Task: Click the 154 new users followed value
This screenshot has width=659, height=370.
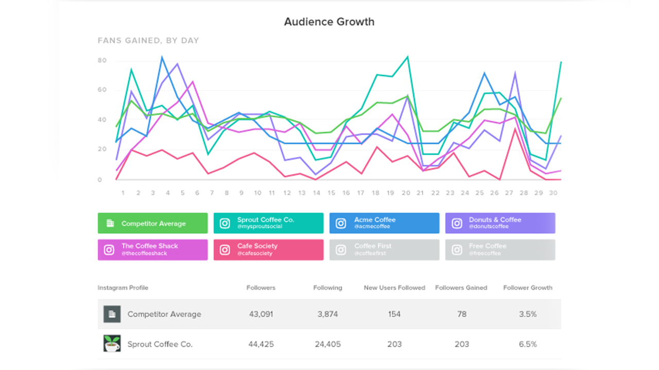Action: pos(394,314)
